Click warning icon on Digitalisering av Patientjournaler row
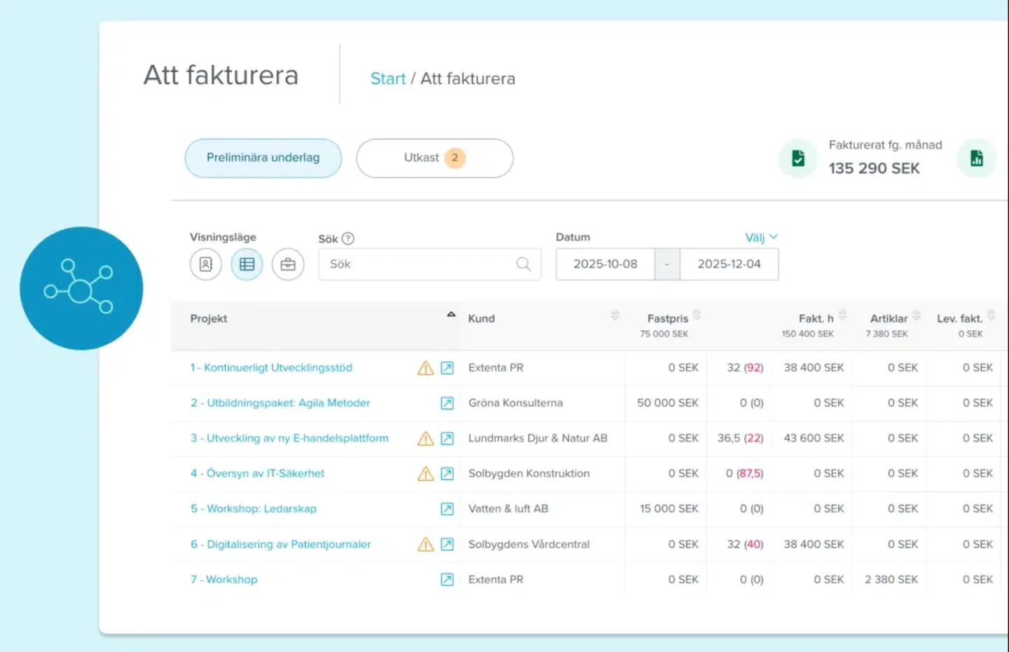This screenshot has width=1009, height=652. pyautogui.click(x=425, y=544)
